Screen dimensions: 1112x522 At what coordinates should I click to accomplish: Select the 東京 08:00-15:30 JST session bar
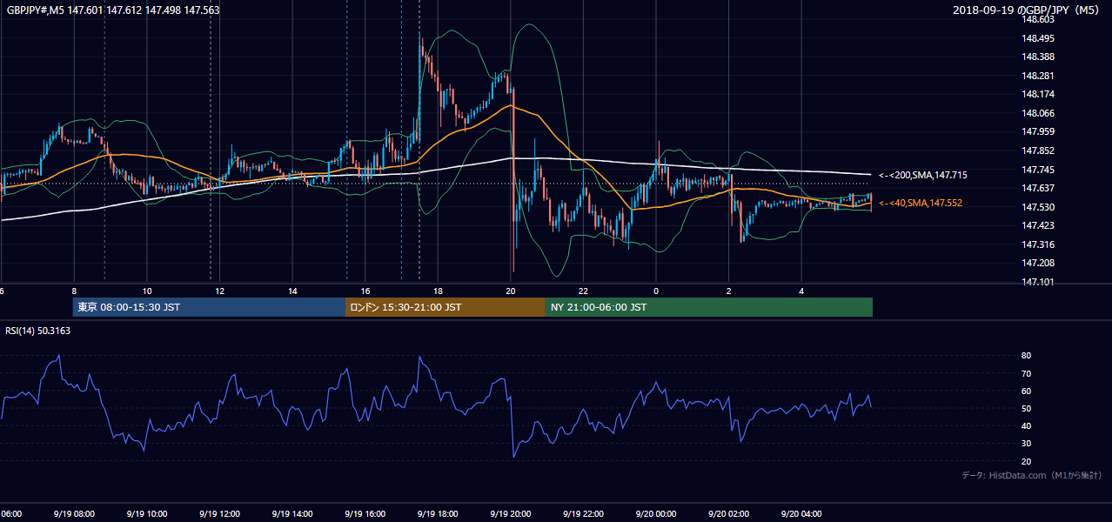point(209,307)
